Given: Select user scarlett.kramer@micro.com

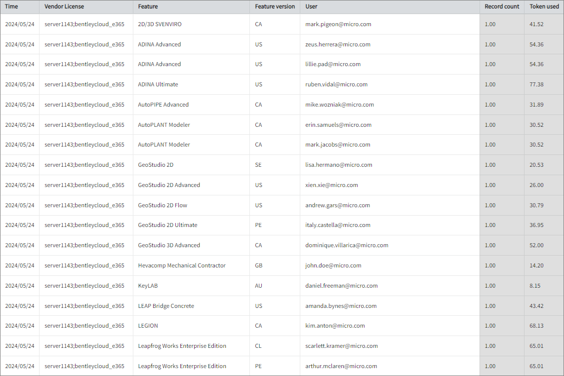Looking at the screenshot, I should pyautogui.click(x=341, y=346).
